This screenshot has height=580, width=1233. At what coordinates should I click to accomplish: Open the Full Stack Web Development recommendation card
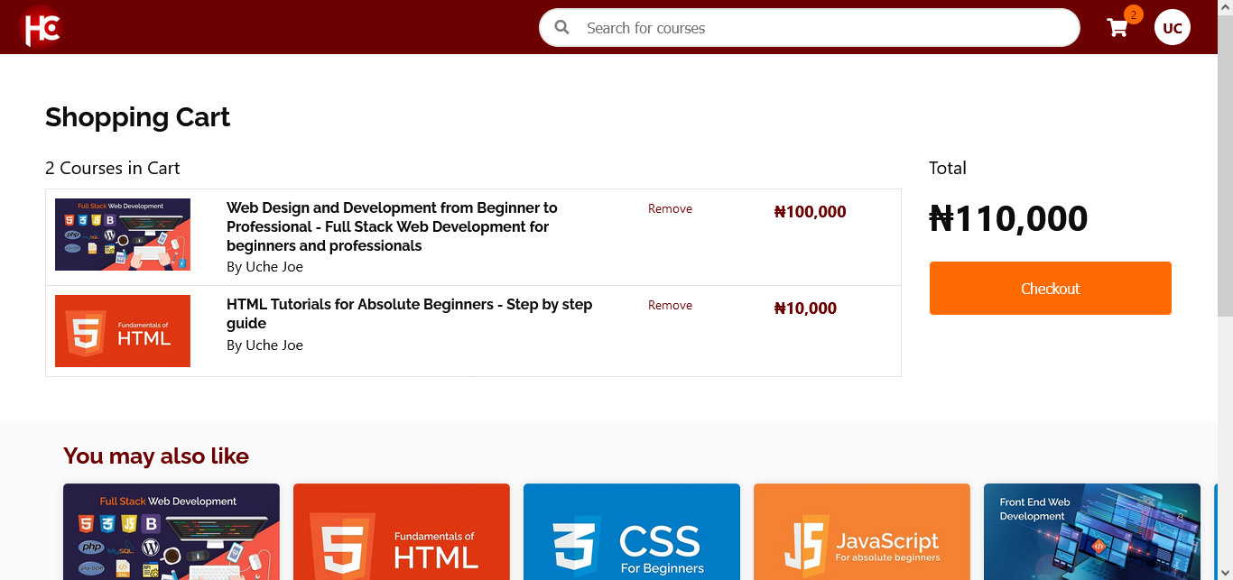click(x=172, y=532)
